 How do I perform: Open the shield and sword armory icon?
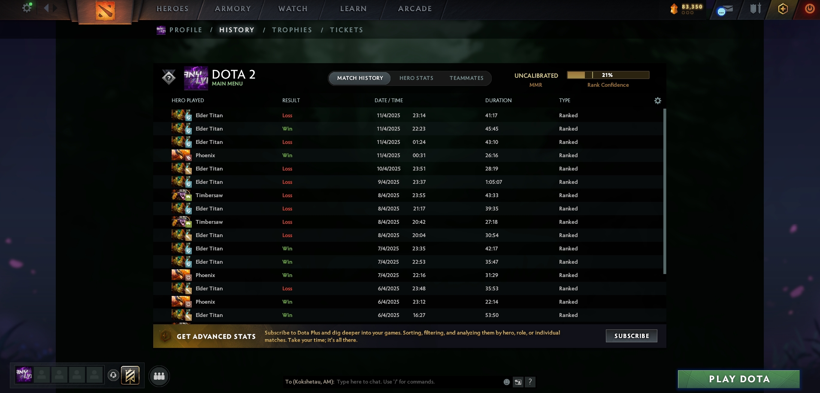(x=756, y=9)
